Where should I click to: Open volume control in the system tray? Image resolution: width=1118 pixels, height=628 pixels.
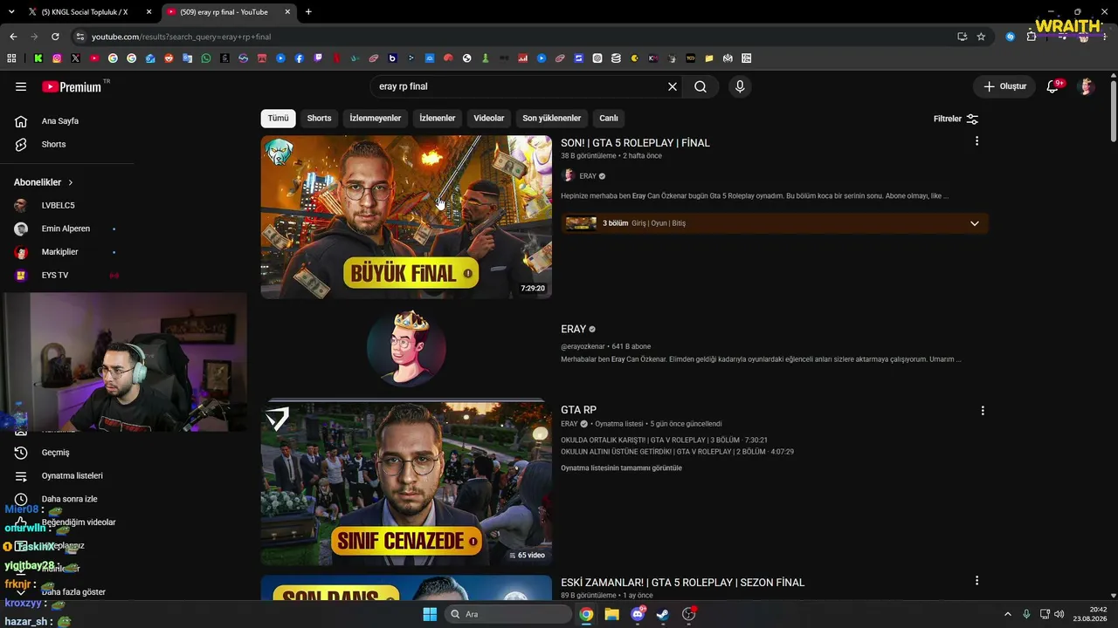pos(1059,614)
